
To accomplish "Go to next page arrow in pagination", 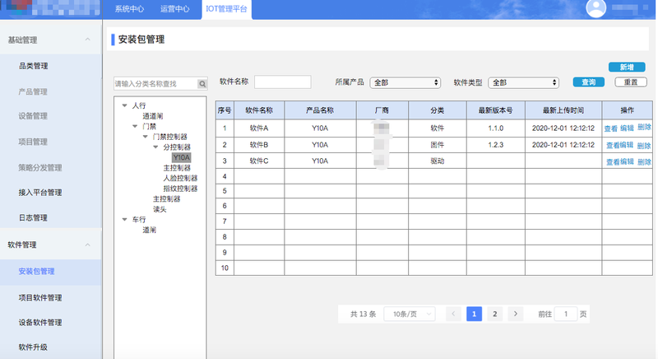I will tap(515, 314).
